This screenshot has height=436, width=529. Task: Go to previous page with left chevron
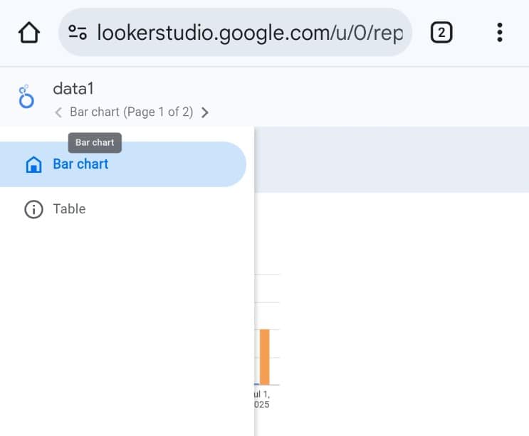coord(58,112)
